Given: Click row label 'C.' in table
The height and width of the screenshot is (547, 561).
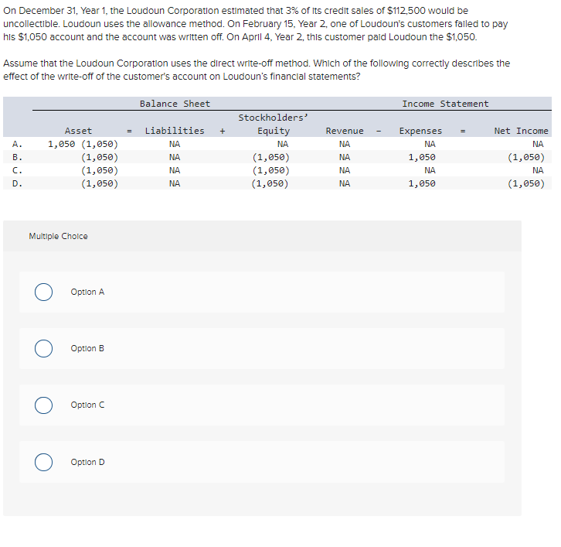Looking at the screenshot, I should (17, 170).
